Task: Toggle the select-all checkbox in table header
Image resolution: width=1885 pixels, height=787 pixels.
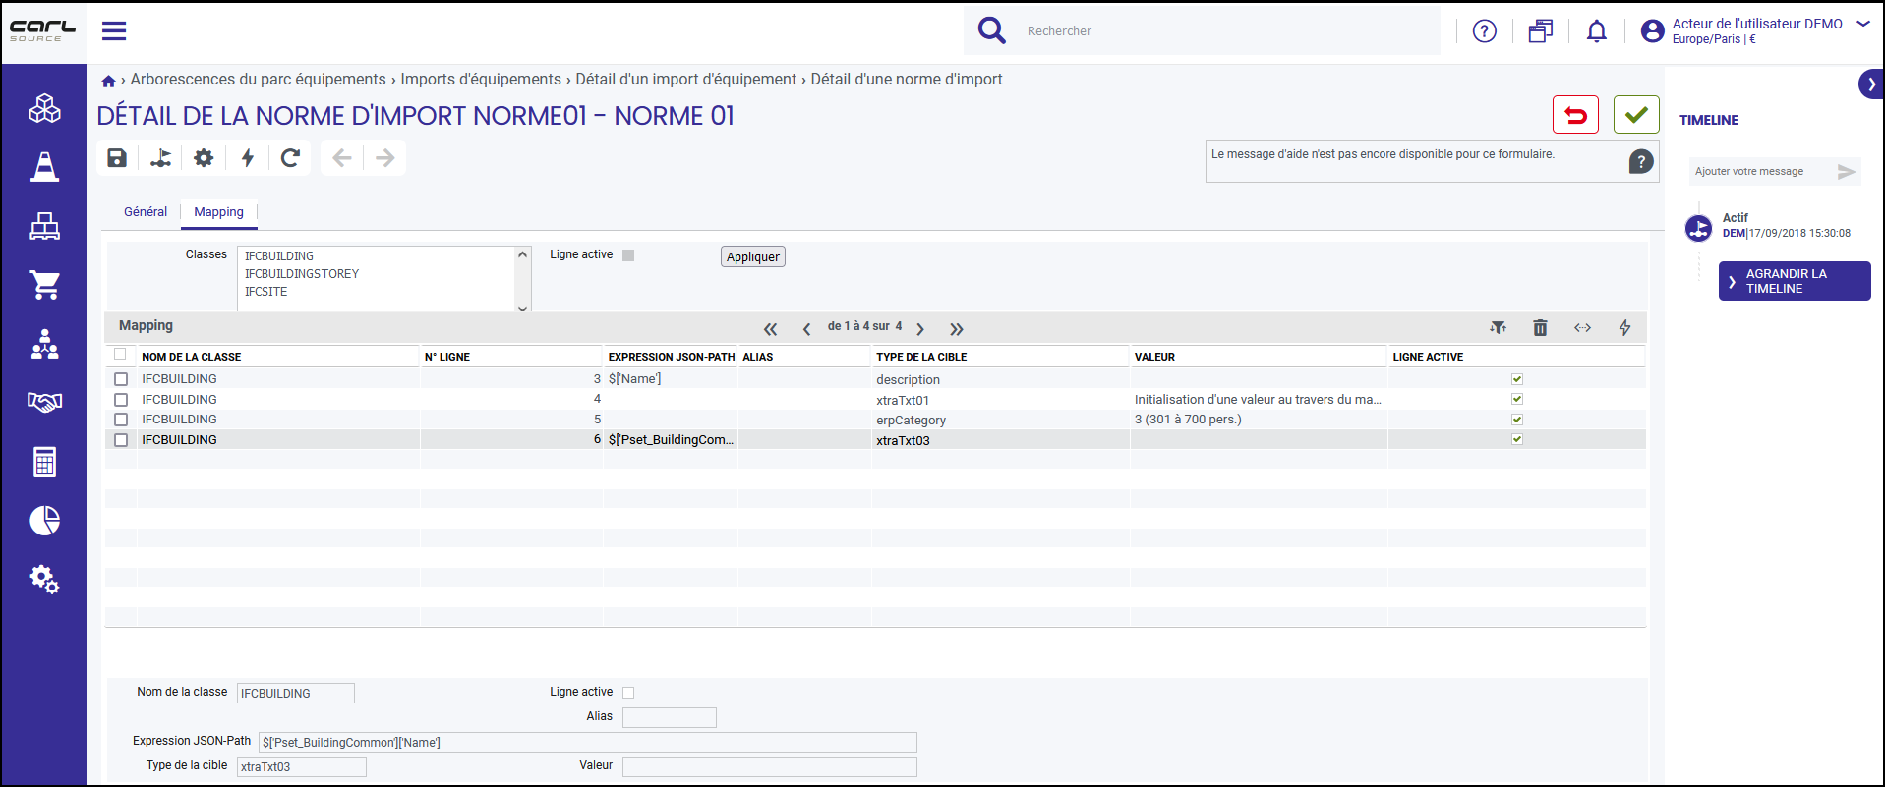Action: 120,355
